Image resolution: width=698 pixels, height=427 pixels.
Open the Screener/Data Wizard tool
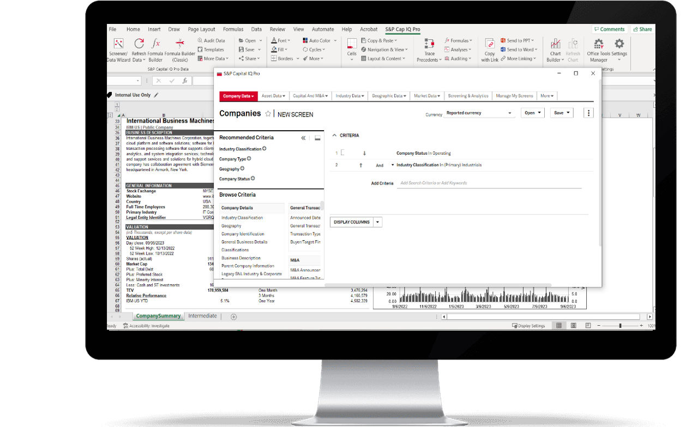[118, 50]
